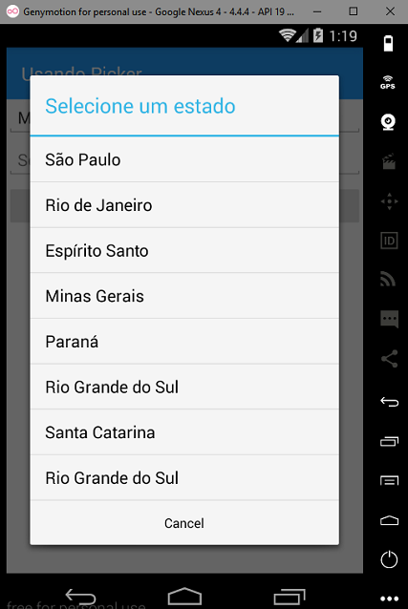408x609 pixels.
Task: Open the Genymotion battery widget
Action: [388, 43]
